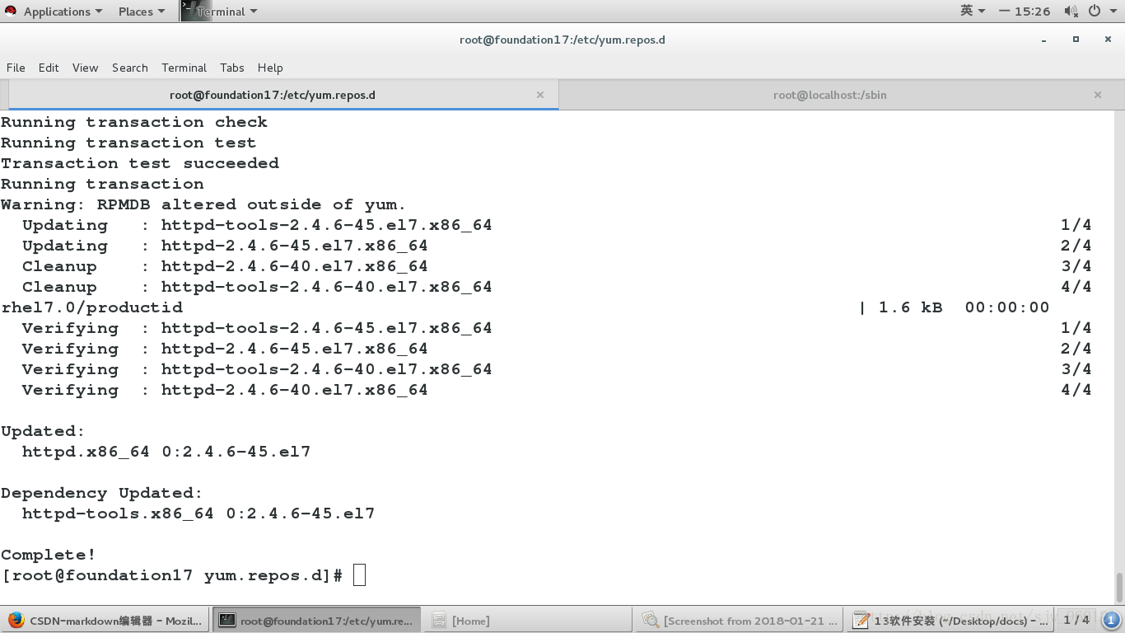Open the Help menu

point(270,68)
